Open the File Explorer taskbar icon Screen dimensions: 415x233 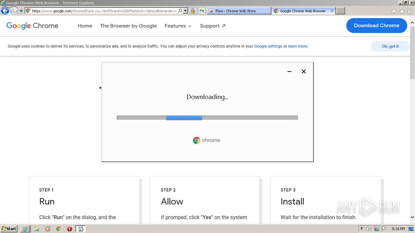[37, 229]
